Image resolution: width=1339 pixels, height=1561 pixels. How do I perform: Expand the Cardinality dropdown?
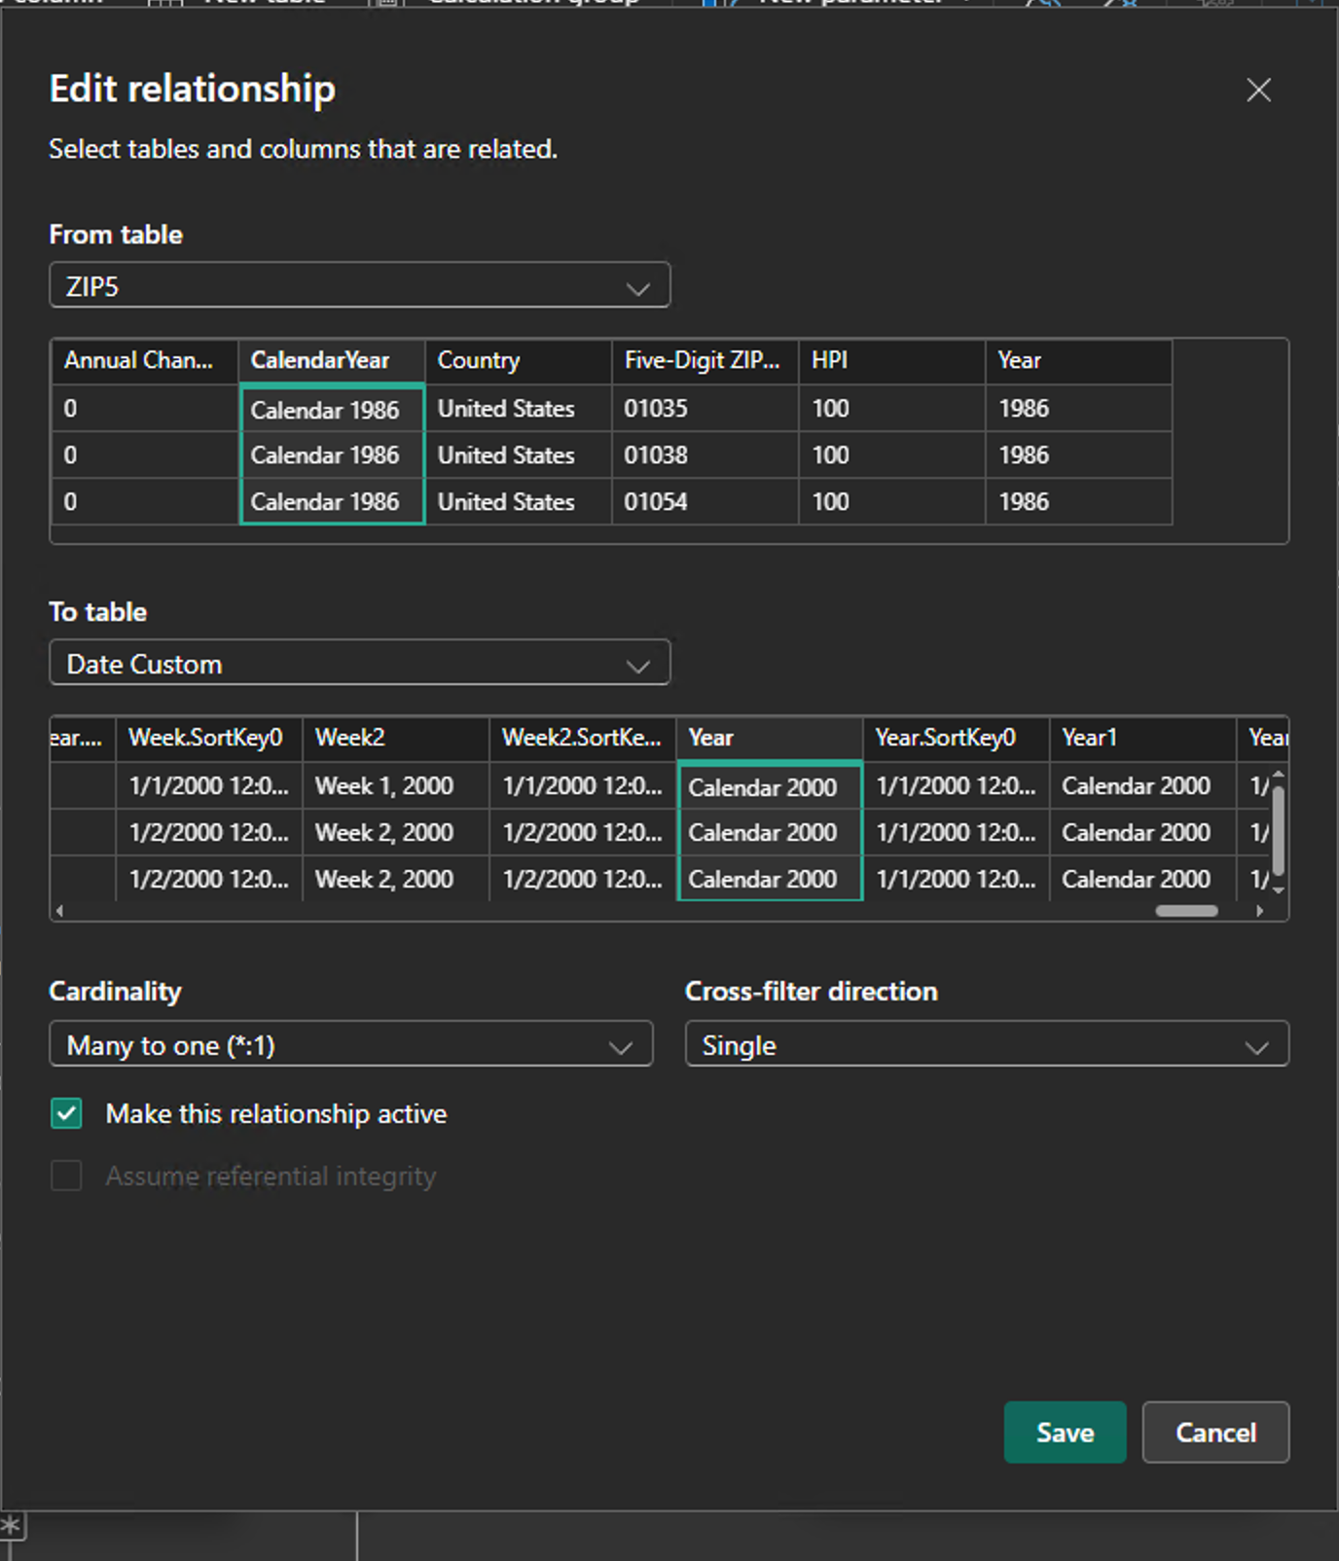click(350, 1045)
